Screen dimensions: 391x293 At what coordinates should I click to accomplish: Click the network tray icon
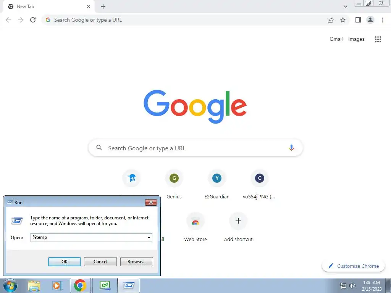[343, 286]
